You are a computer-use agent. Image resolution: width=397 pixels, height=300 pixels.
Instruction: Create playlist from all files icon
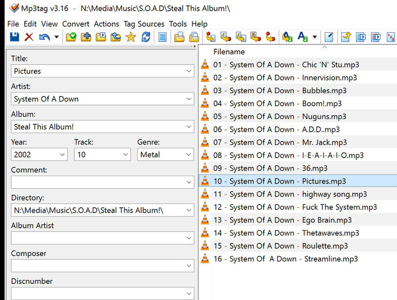(361, 37)
